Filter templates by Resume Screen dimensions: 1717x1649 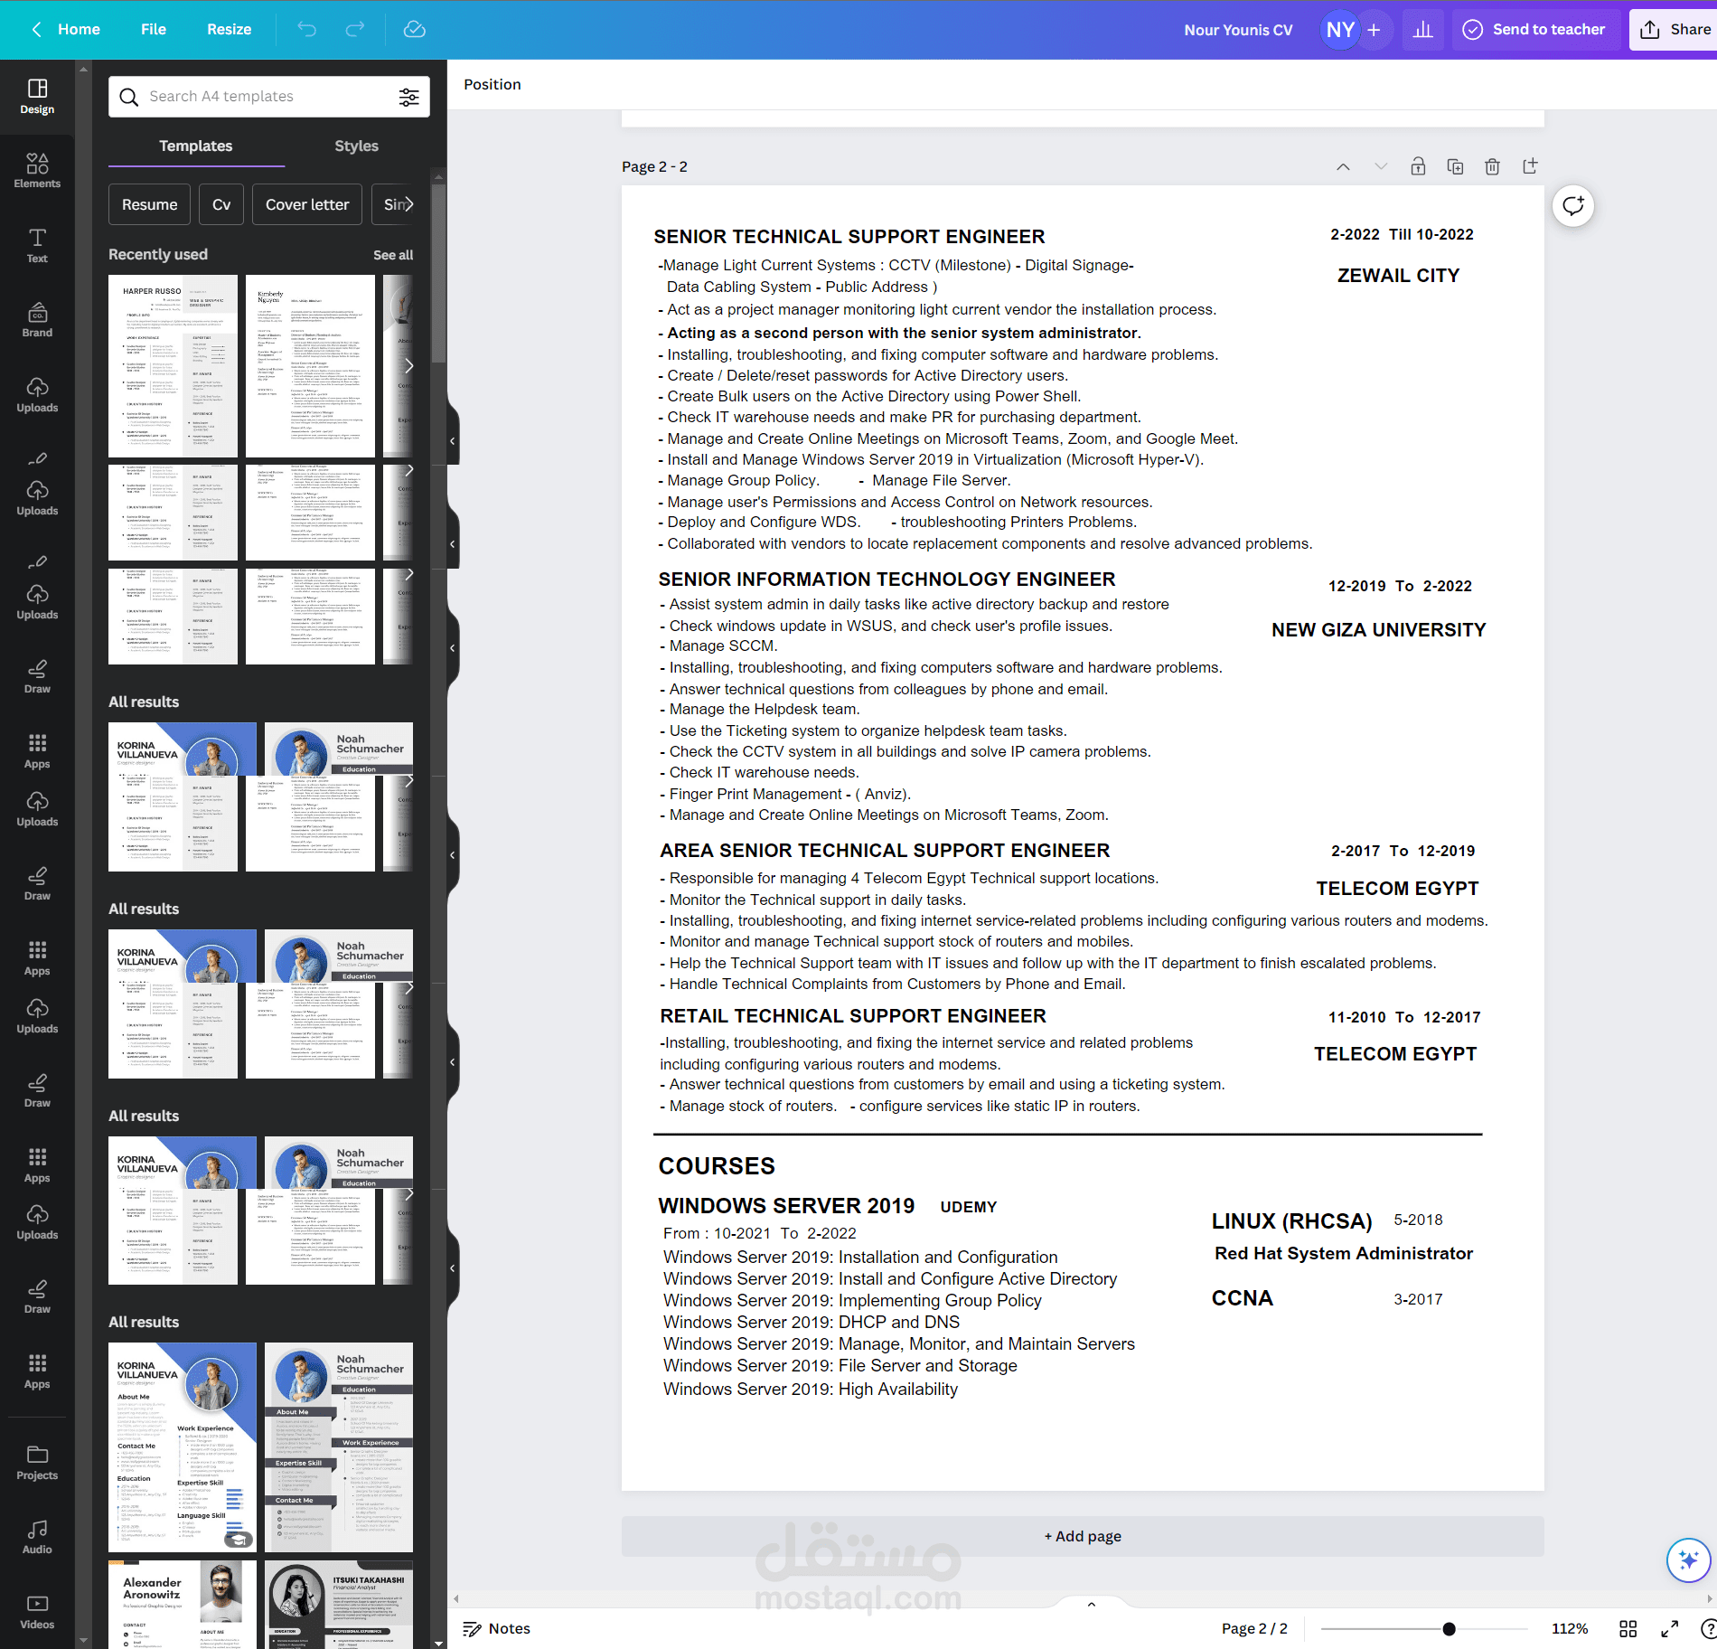(150, 204)
